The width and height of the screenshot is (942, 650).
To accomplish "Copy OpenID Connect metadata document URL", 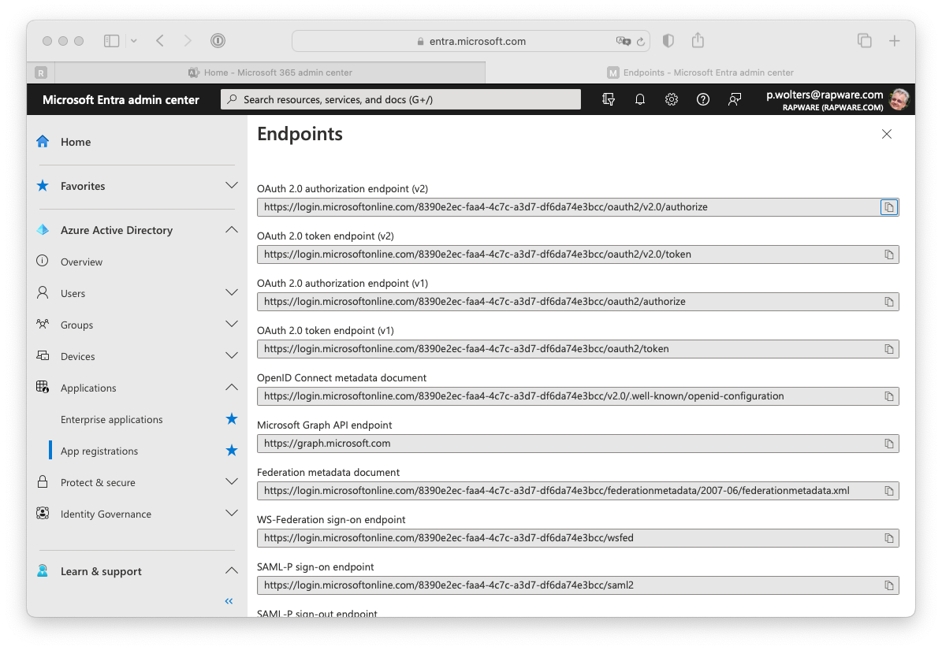I will tap(888, 396).
